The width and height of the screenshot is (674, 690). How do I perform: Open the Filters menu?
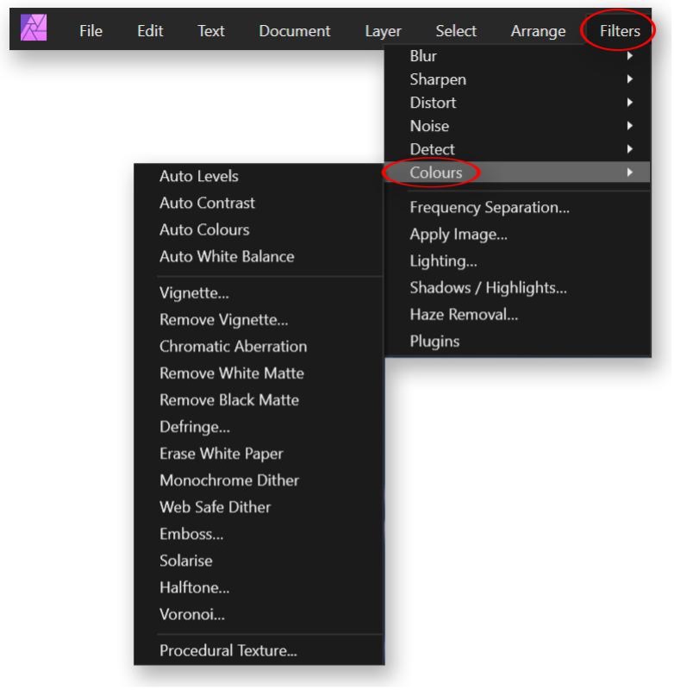(621, 31)
